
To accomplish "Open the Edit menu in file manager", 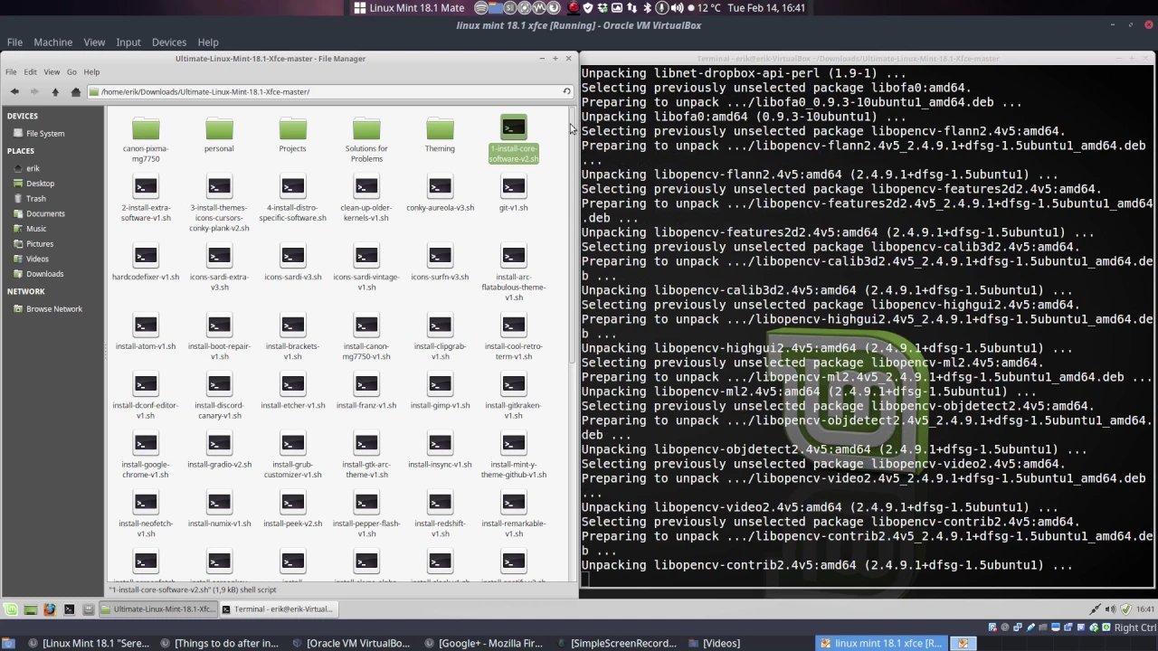I will (30, 72).
